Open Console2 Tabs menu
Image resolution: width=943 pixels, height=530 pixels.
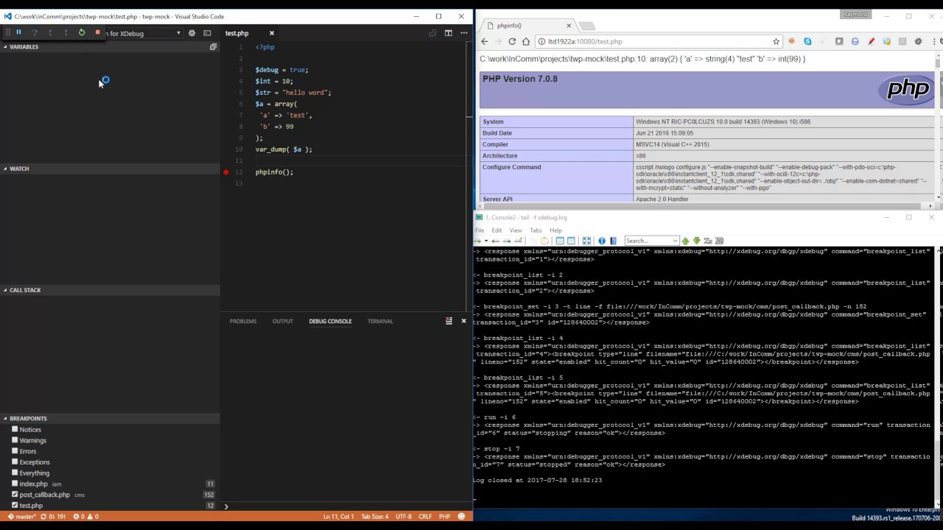tap(536, 230)
